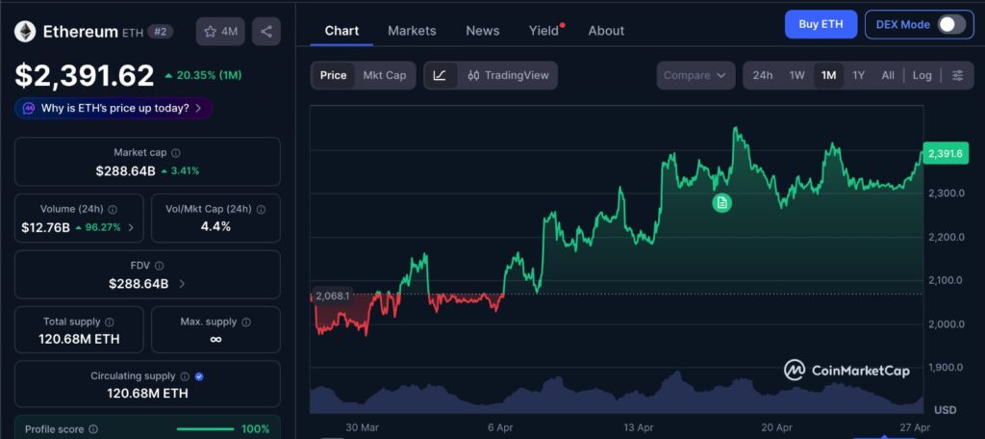Click the Max. supply info icon
Screen dimensions: 985x439
pos(246,322)
